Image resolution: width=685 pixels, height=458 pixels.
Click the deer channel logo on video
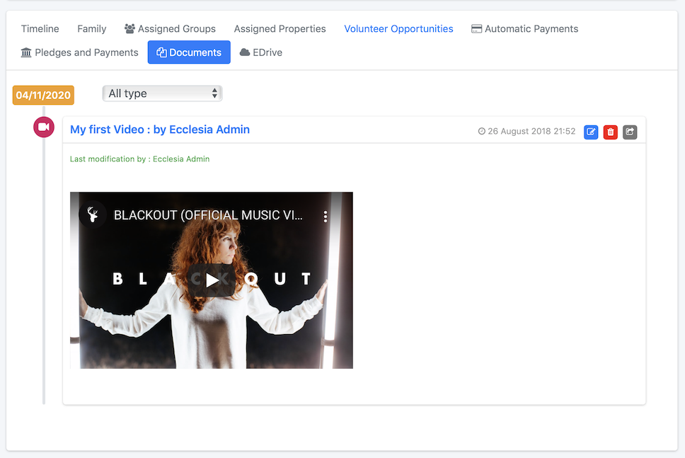93,214
